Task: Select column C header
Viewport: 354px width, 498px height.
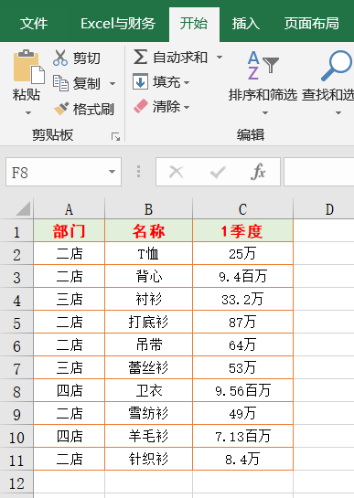Action: tap(242, 209)
